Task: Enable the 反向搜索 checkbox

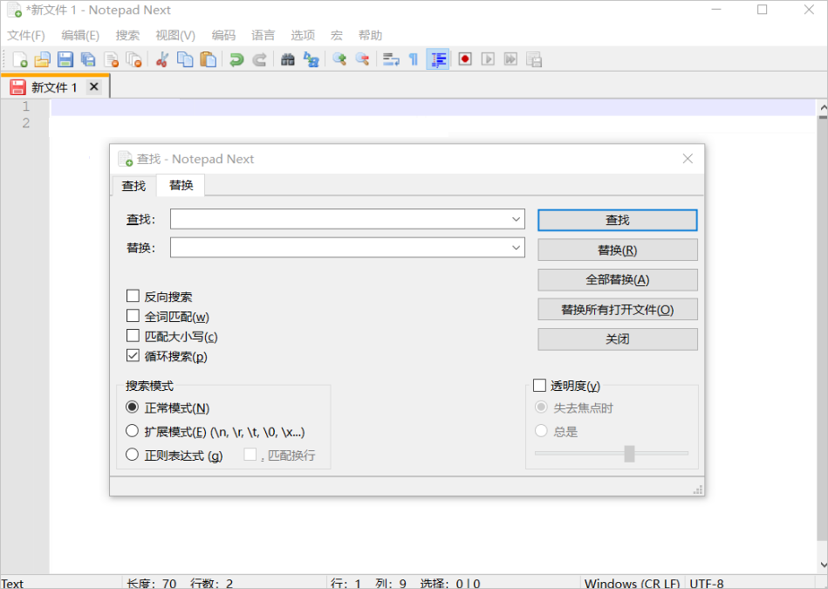Action: coord(133,295)
